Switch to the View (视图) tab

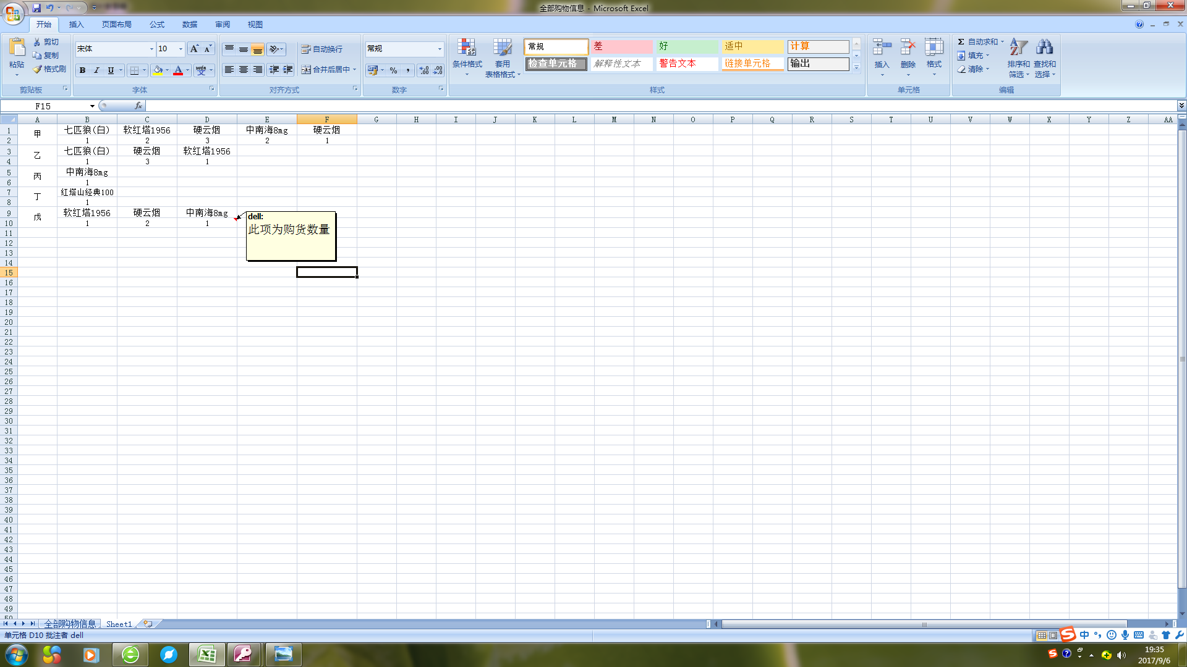(x=255, y=25)
